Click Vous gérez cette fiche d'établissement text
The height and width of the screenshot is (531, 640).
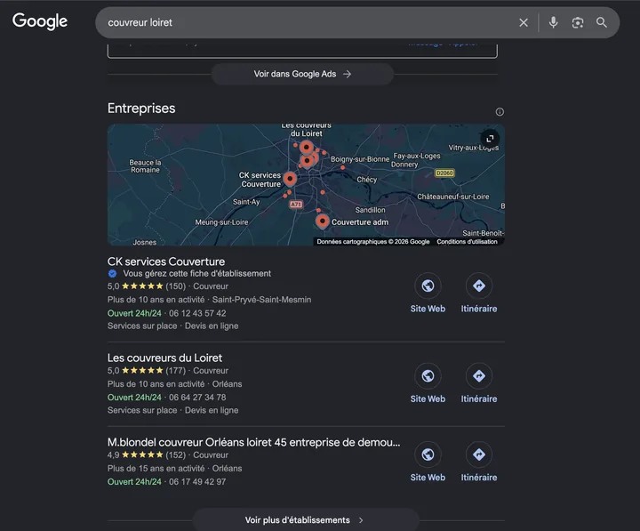pos(197,274)
